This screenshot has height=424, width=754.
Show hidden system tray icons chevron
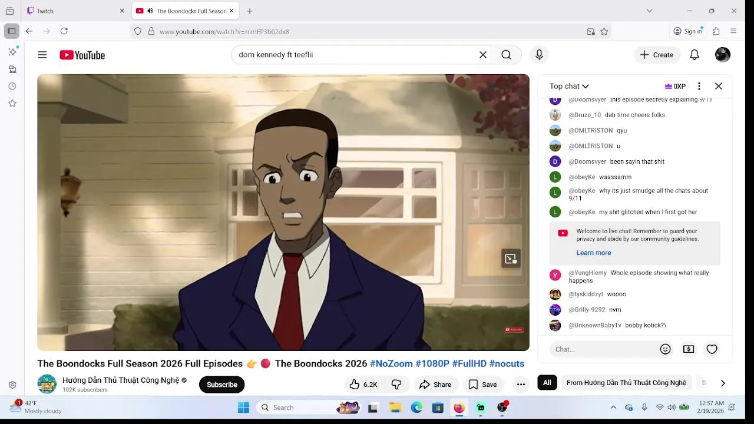[x=613, y=408]
